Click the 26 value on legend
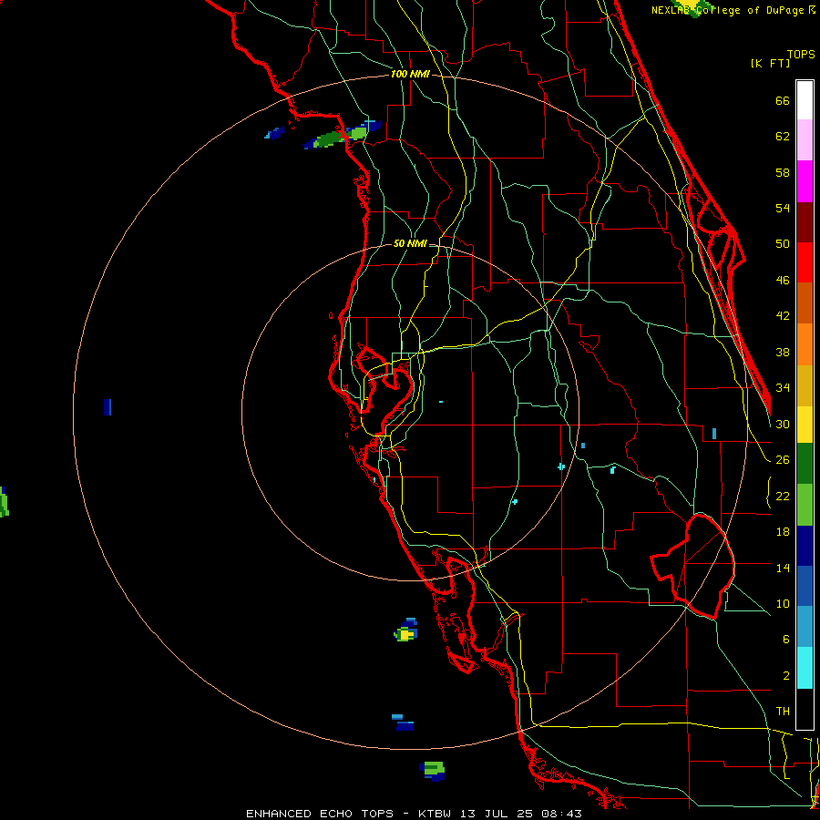The width and height of the screenshot is (820, 820). [783, 460]
